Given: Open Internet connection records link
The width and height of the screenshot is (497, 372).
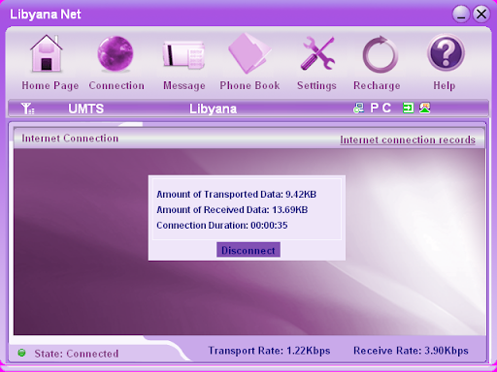Looking at the screenshot, I should (408, 139).
